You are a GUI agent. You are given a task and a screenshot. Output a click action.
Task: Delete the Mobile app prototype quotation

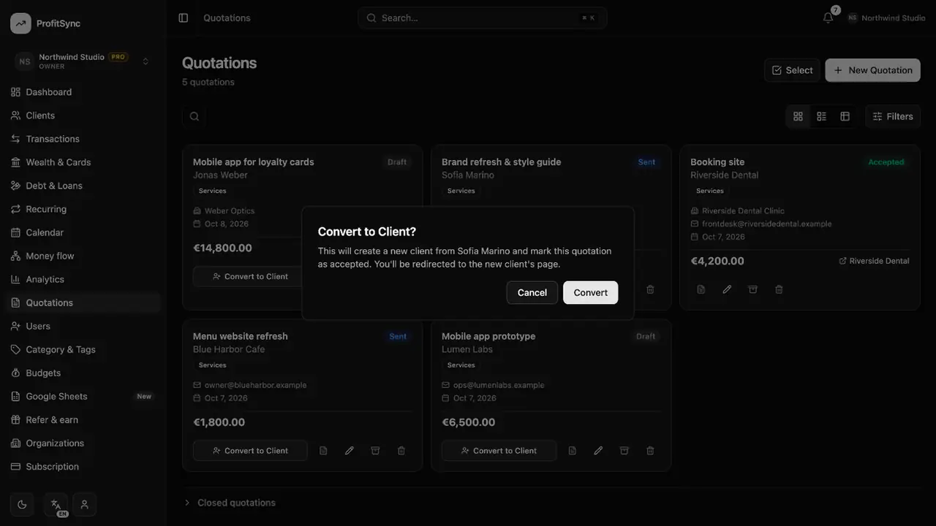650,451
